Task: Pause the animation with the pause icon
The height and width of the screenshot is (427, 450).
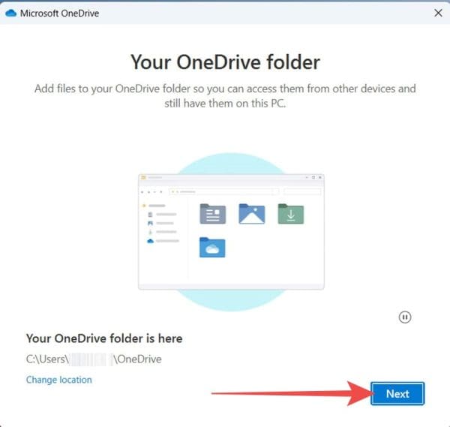Action: (405, 317)
